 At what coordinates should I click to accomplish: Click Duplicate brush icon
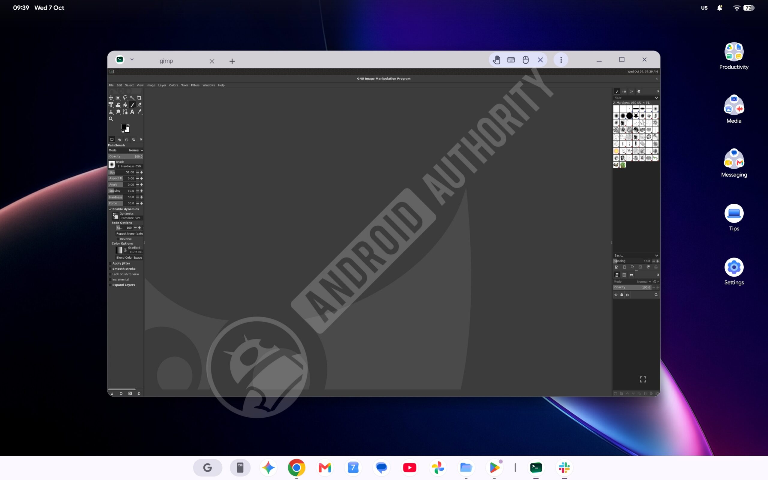[x=632, y=267]
